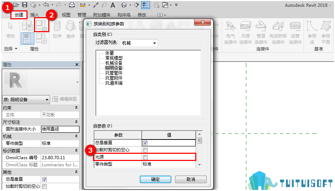The width and height of the screenshot is (335, 191).
Task: Open the 管理 ribbon tab
Action: tap(82, 15)
